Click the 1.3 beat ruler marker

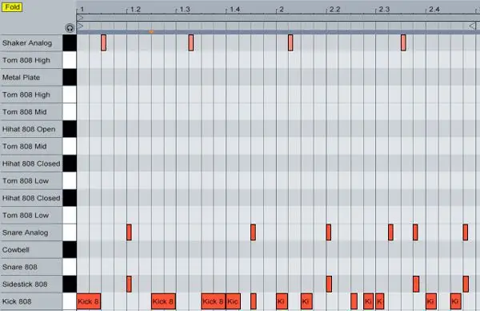tap(185, 10)
